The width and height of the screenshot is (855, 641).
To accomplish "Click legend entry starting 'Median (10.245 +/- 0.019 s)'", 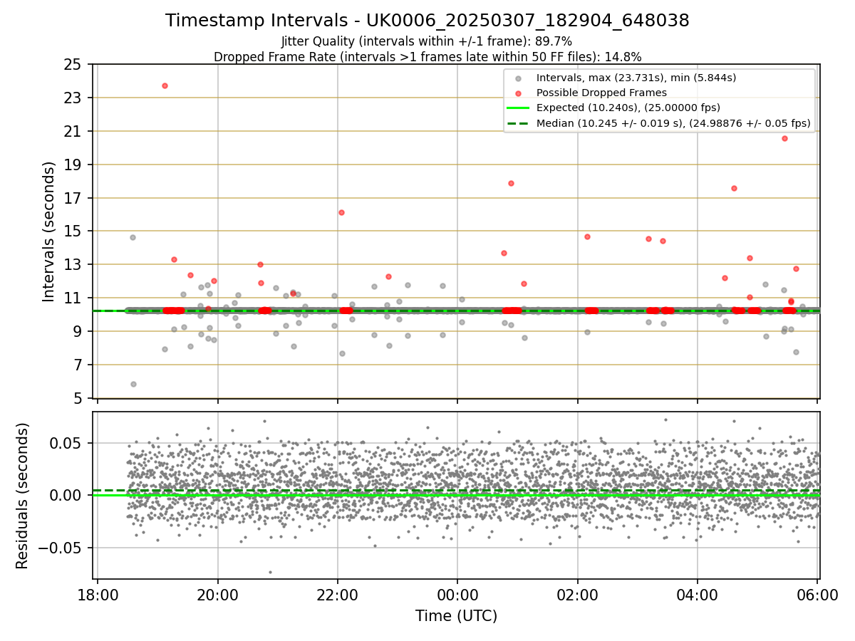I will [x=673, y=123].
